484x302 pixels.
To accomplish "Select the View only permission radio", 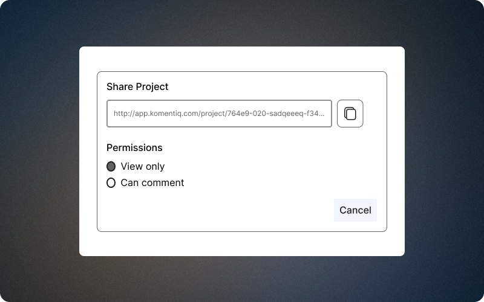I will 111,167.
